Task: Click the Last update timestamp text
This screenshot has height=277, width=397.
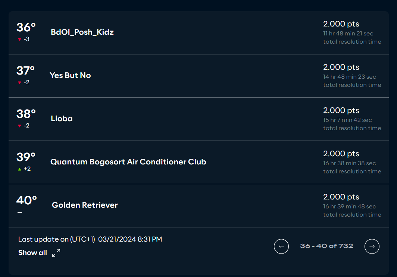Action: point(90,239)
